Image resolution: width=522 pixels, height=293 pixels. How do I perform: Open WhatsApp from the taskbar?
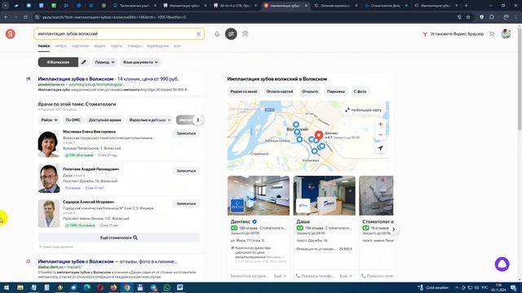[166, 287]
